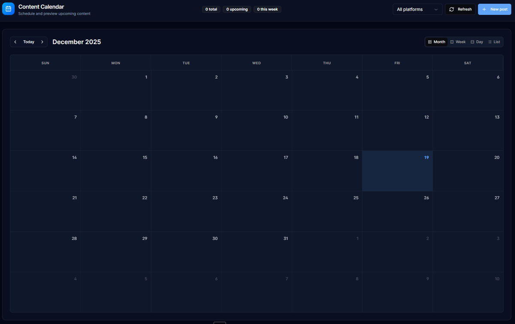Select December 27 cell
Image resolution: width=515 pixels, height=324 pixels.
(x=468, y=211)
